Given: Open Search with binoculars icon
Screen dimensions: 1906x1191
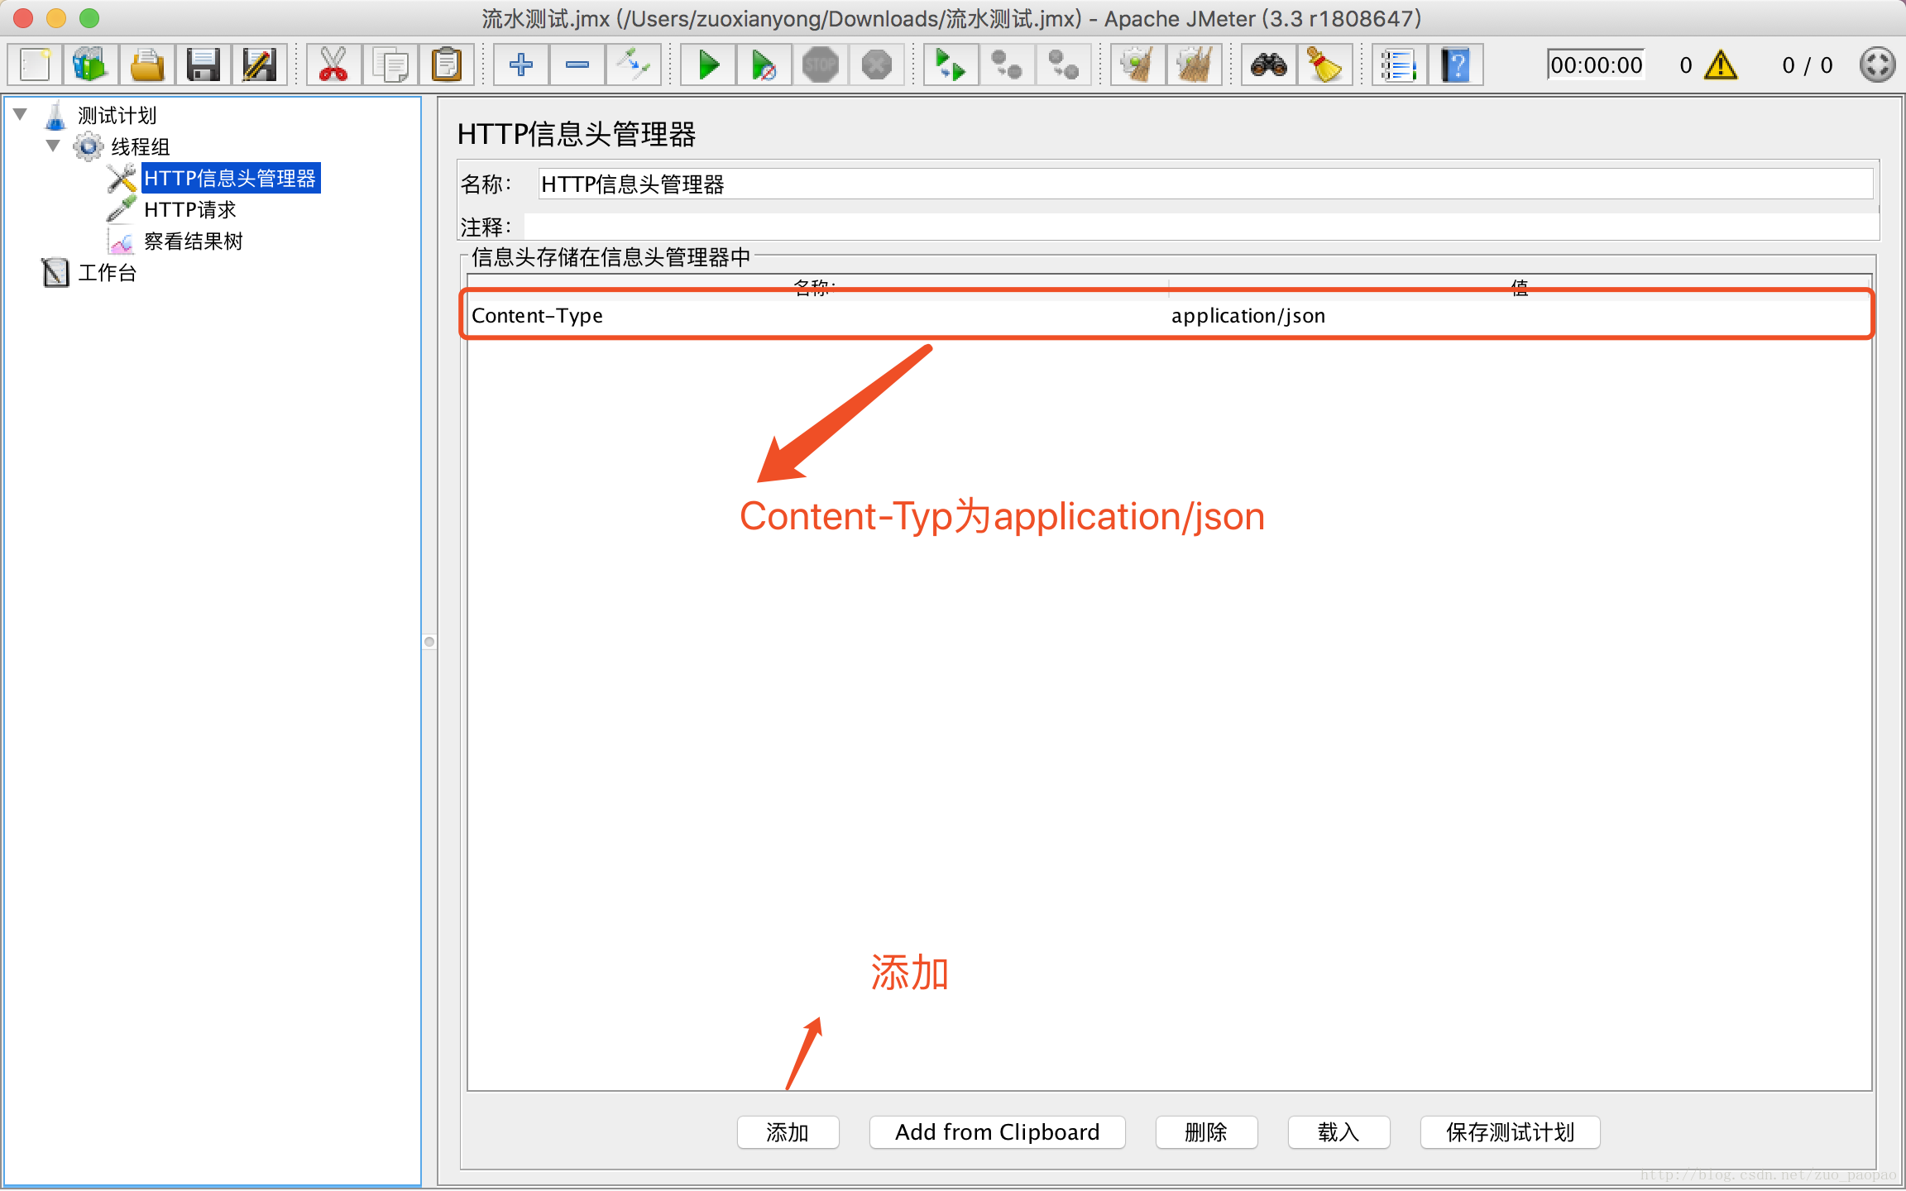Looking at the screenshot, I should [1268, 65].
